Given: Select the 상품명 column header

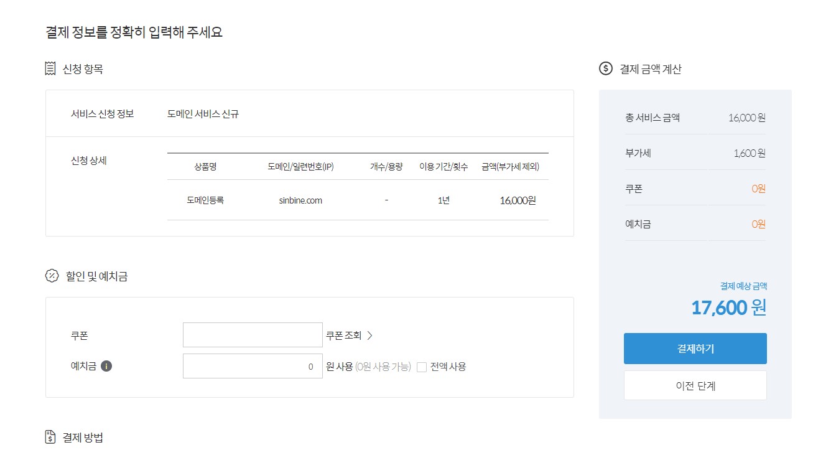Looking at the screenshot, I should (205, 166).
